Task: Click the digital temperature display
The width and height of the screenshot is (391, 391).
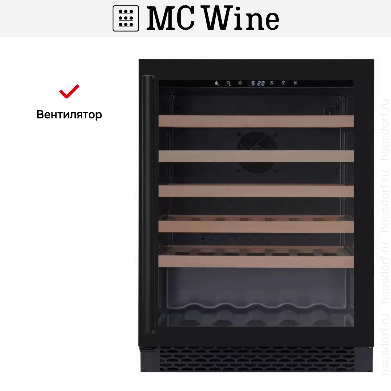Action: click(258, 83)
